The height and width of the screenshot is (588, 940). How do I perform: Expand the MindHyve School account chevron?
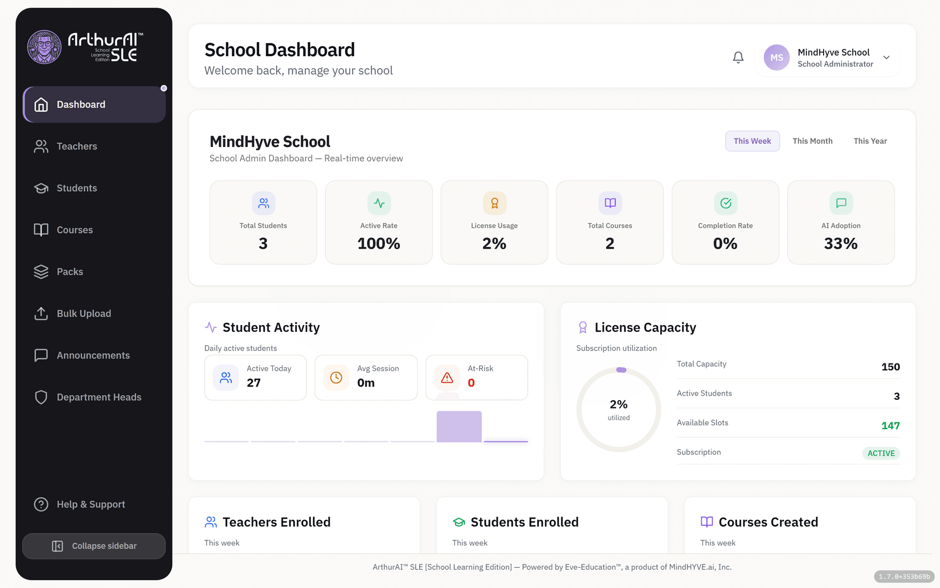[x=887, y=58]
